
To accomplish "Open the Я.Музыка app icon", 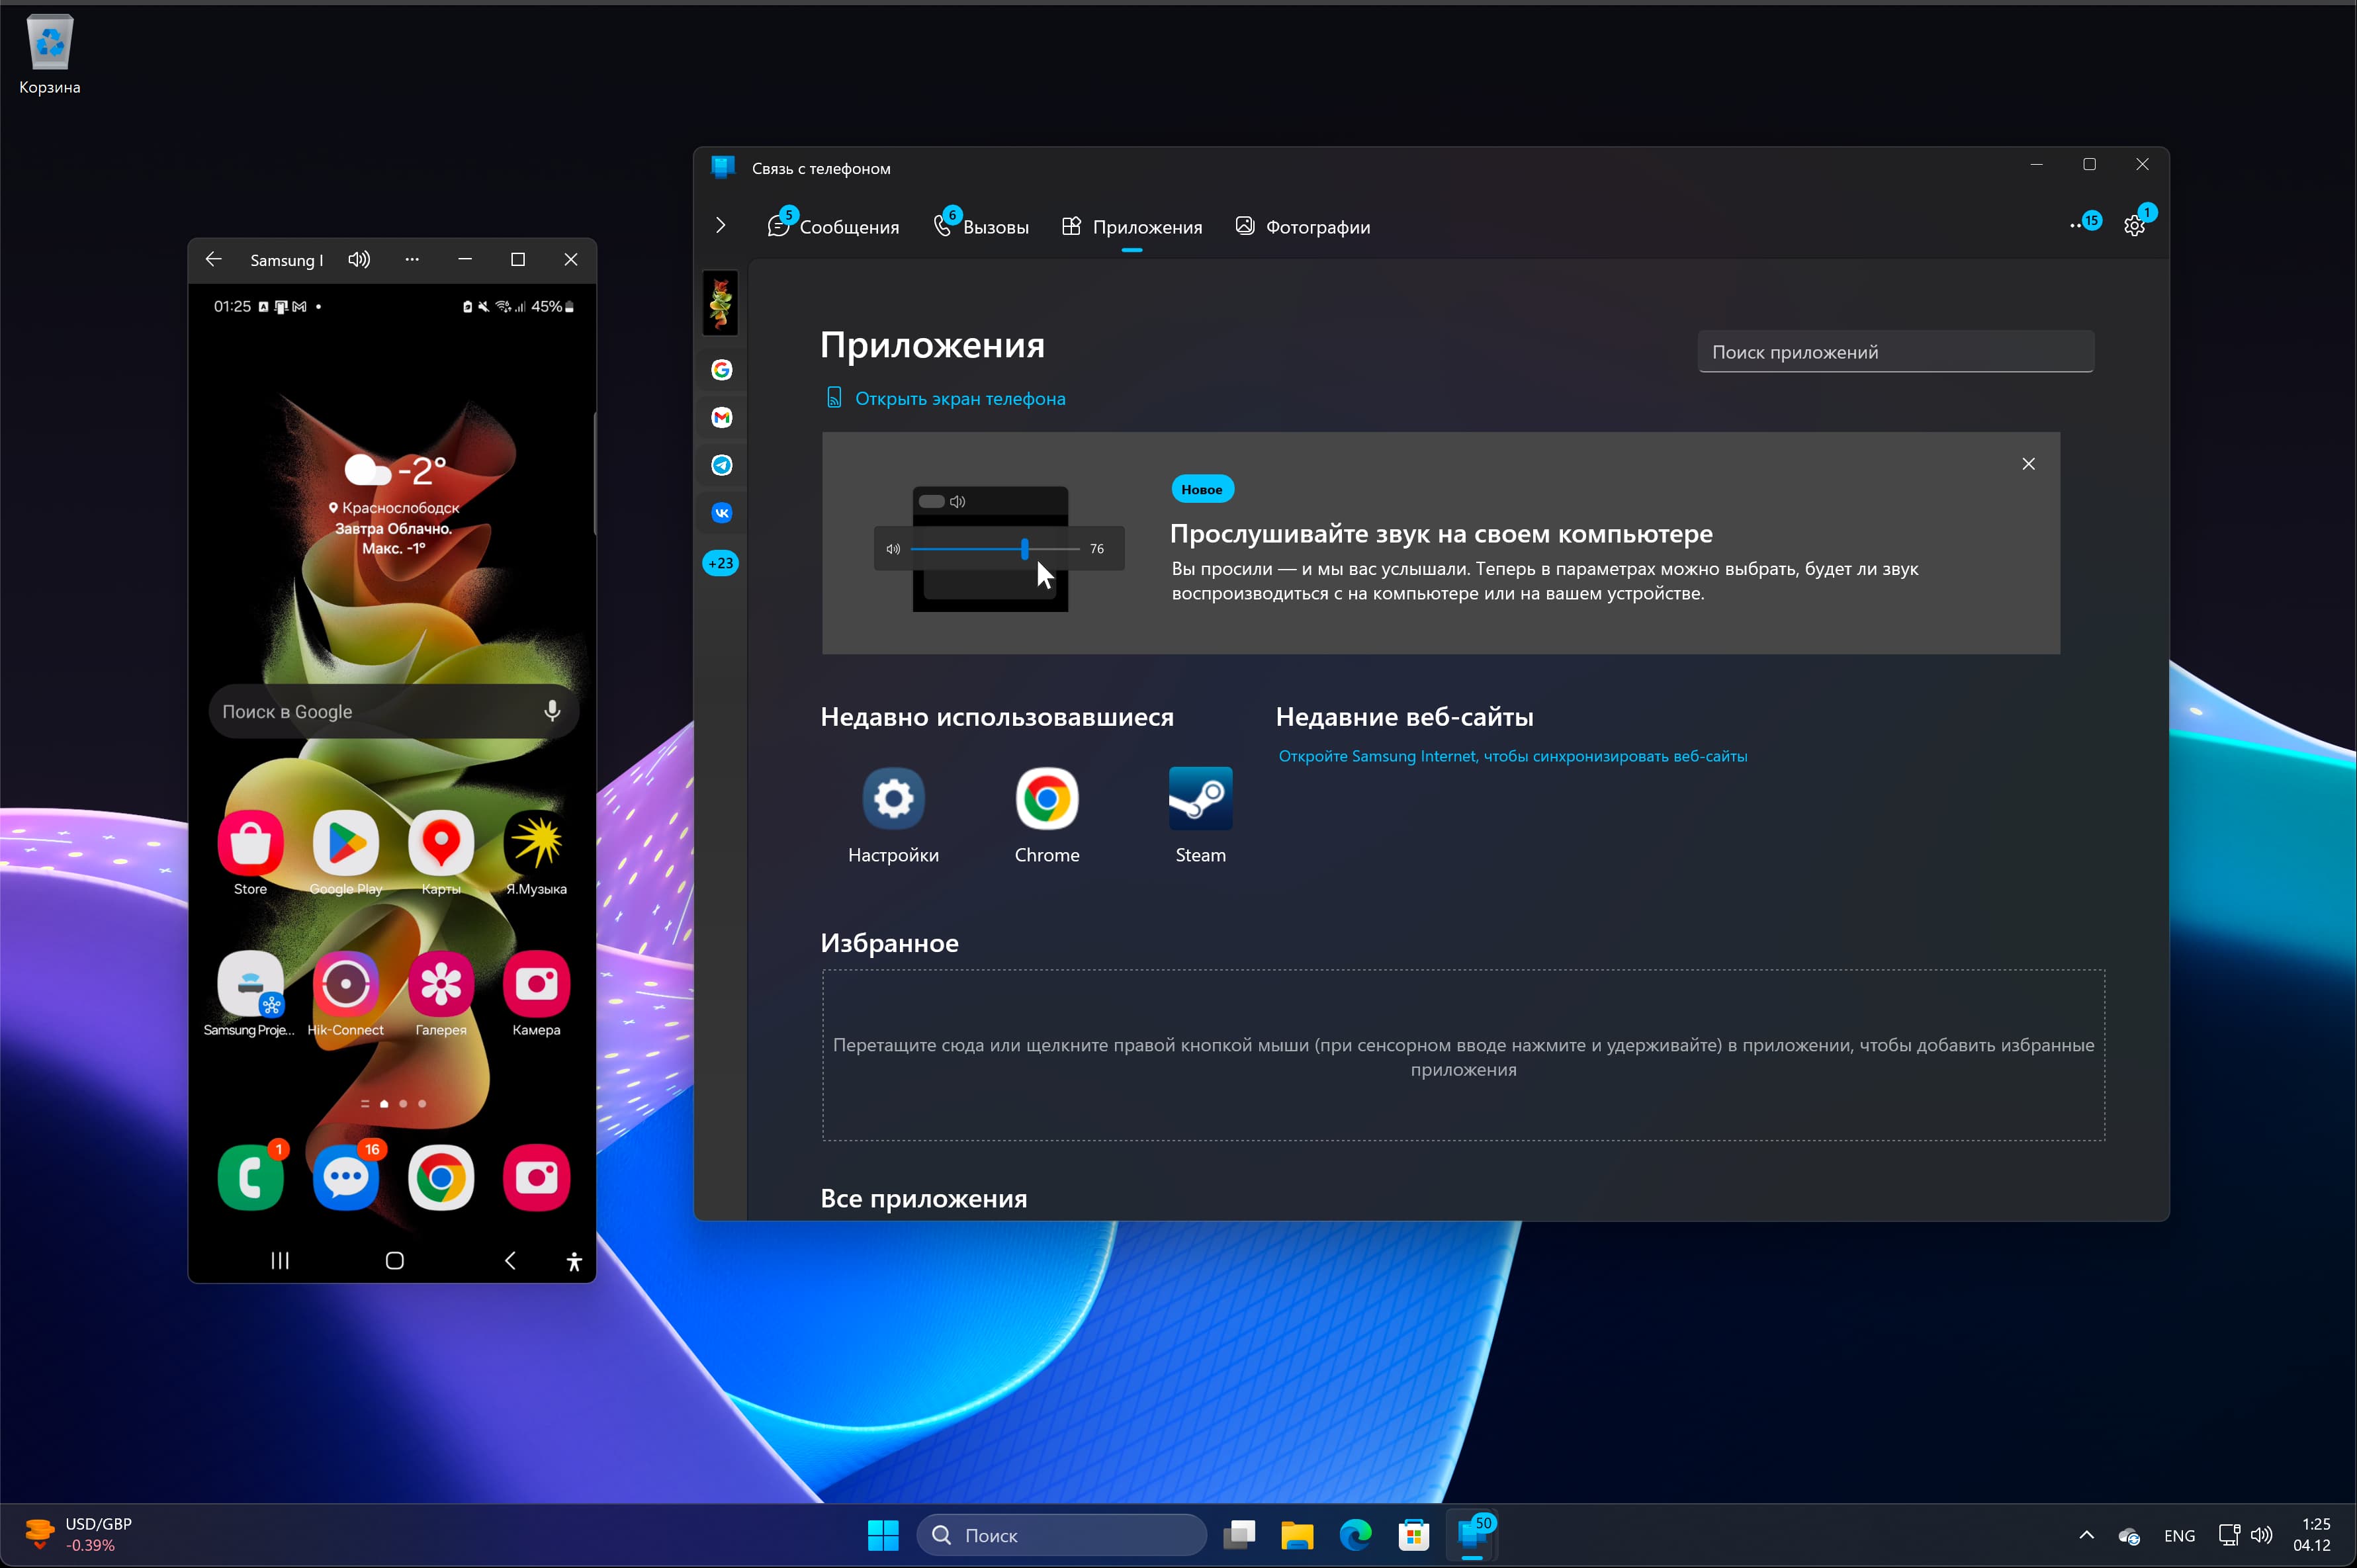I will coord(536,844).
